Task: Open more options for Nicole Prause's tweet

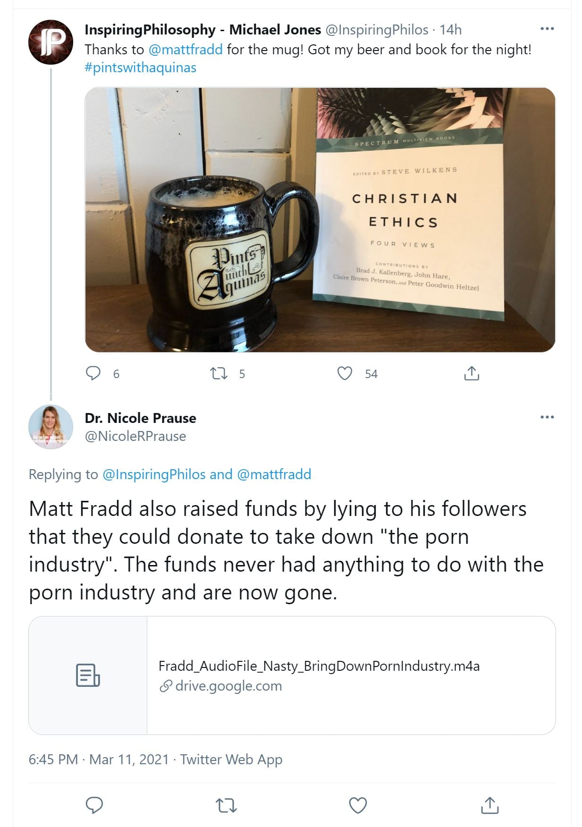Action: [547, 417]
